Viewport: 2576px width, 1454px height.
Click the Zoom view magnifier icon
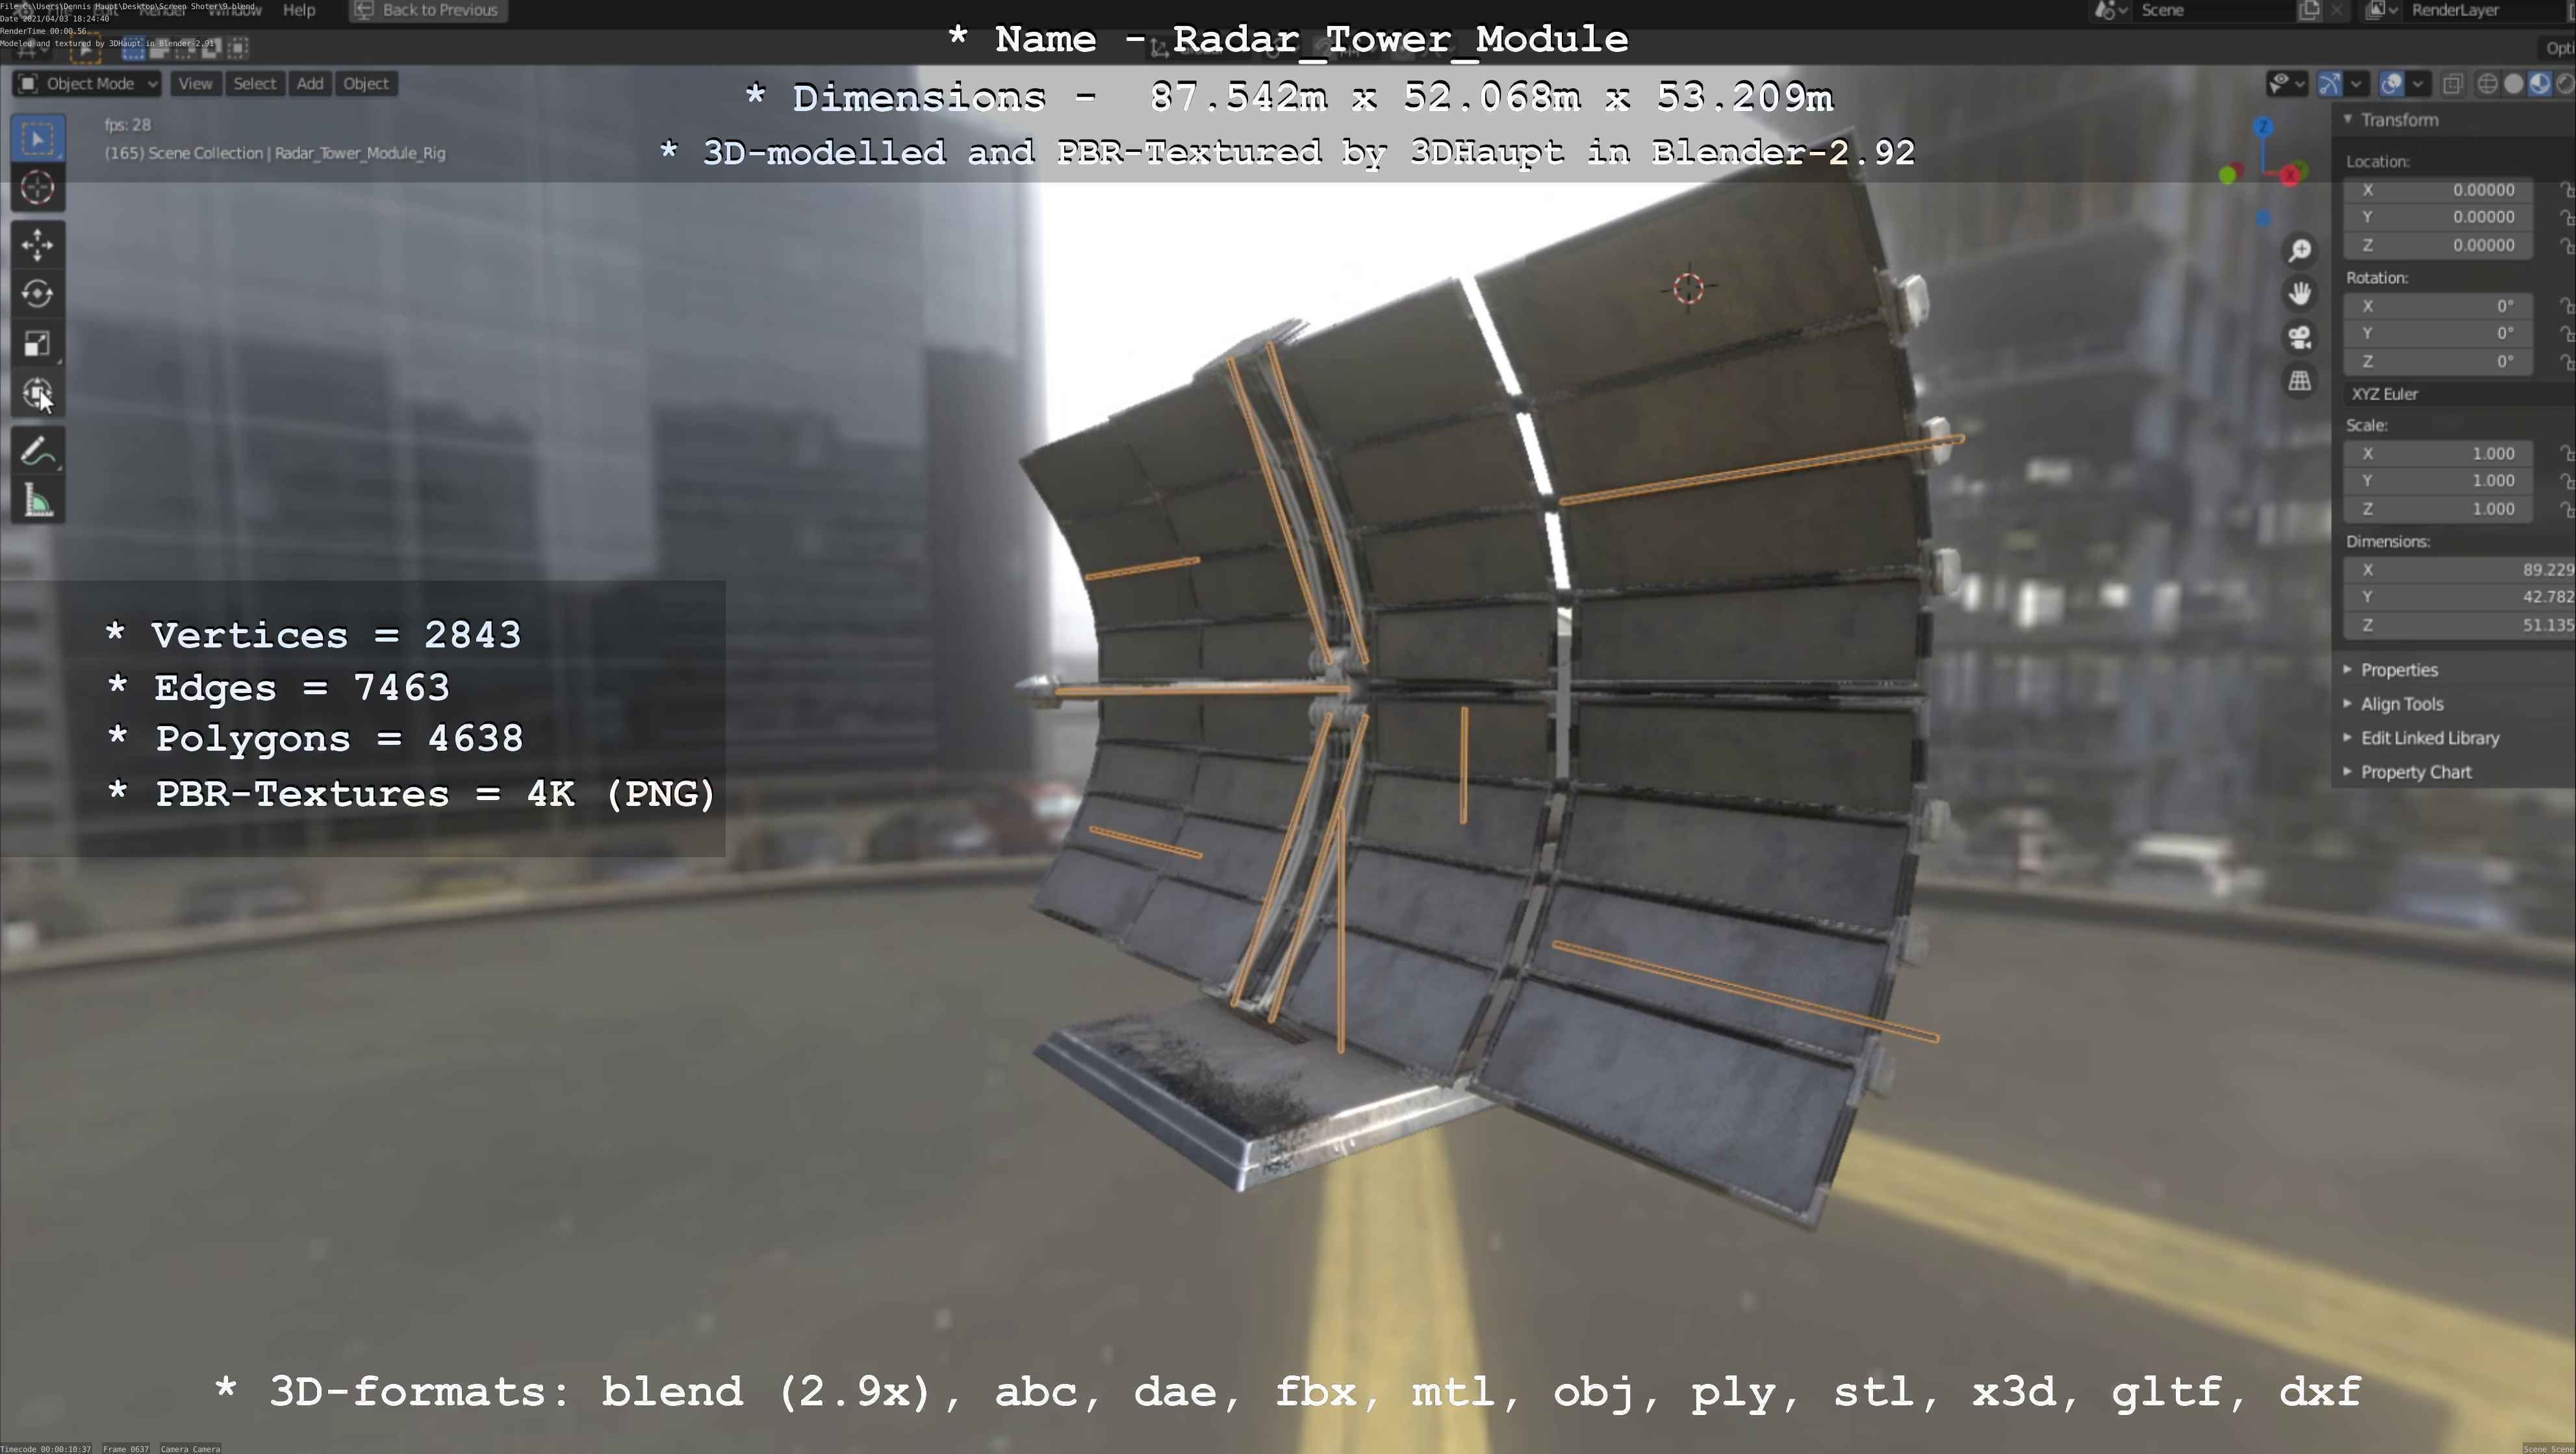(x=2300, y=250)
